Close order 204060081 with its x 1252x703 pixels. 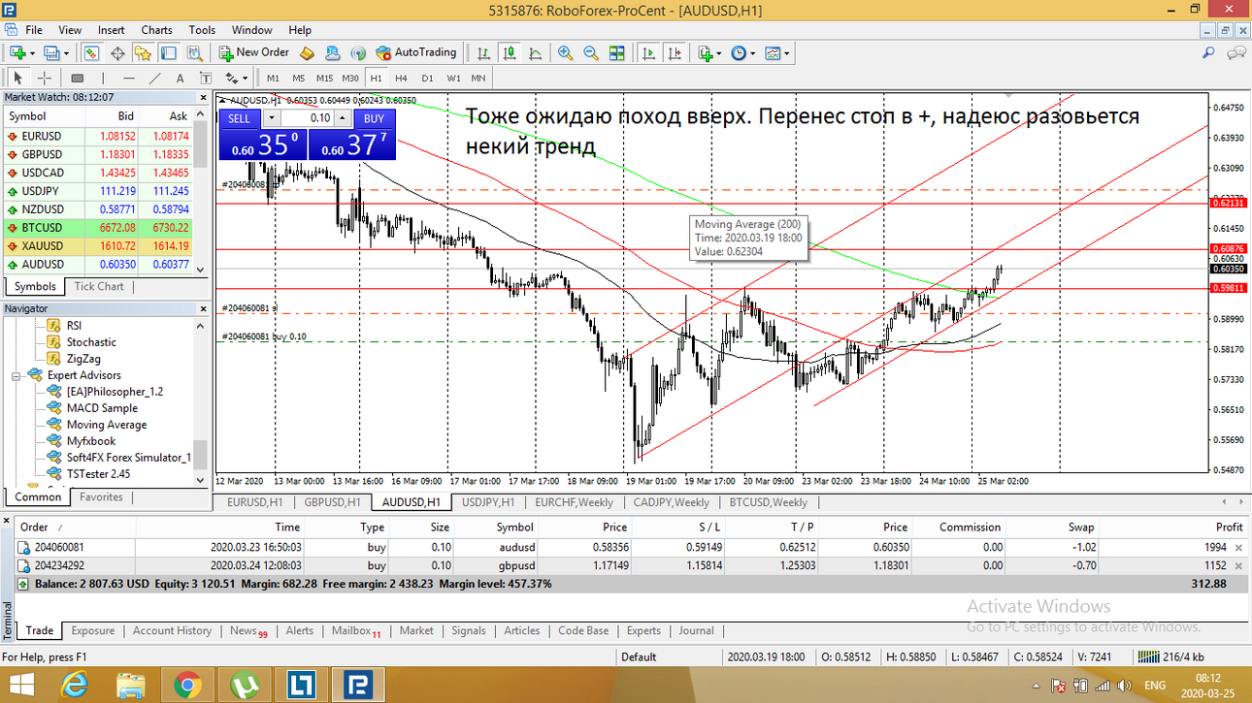[1238, 547]
